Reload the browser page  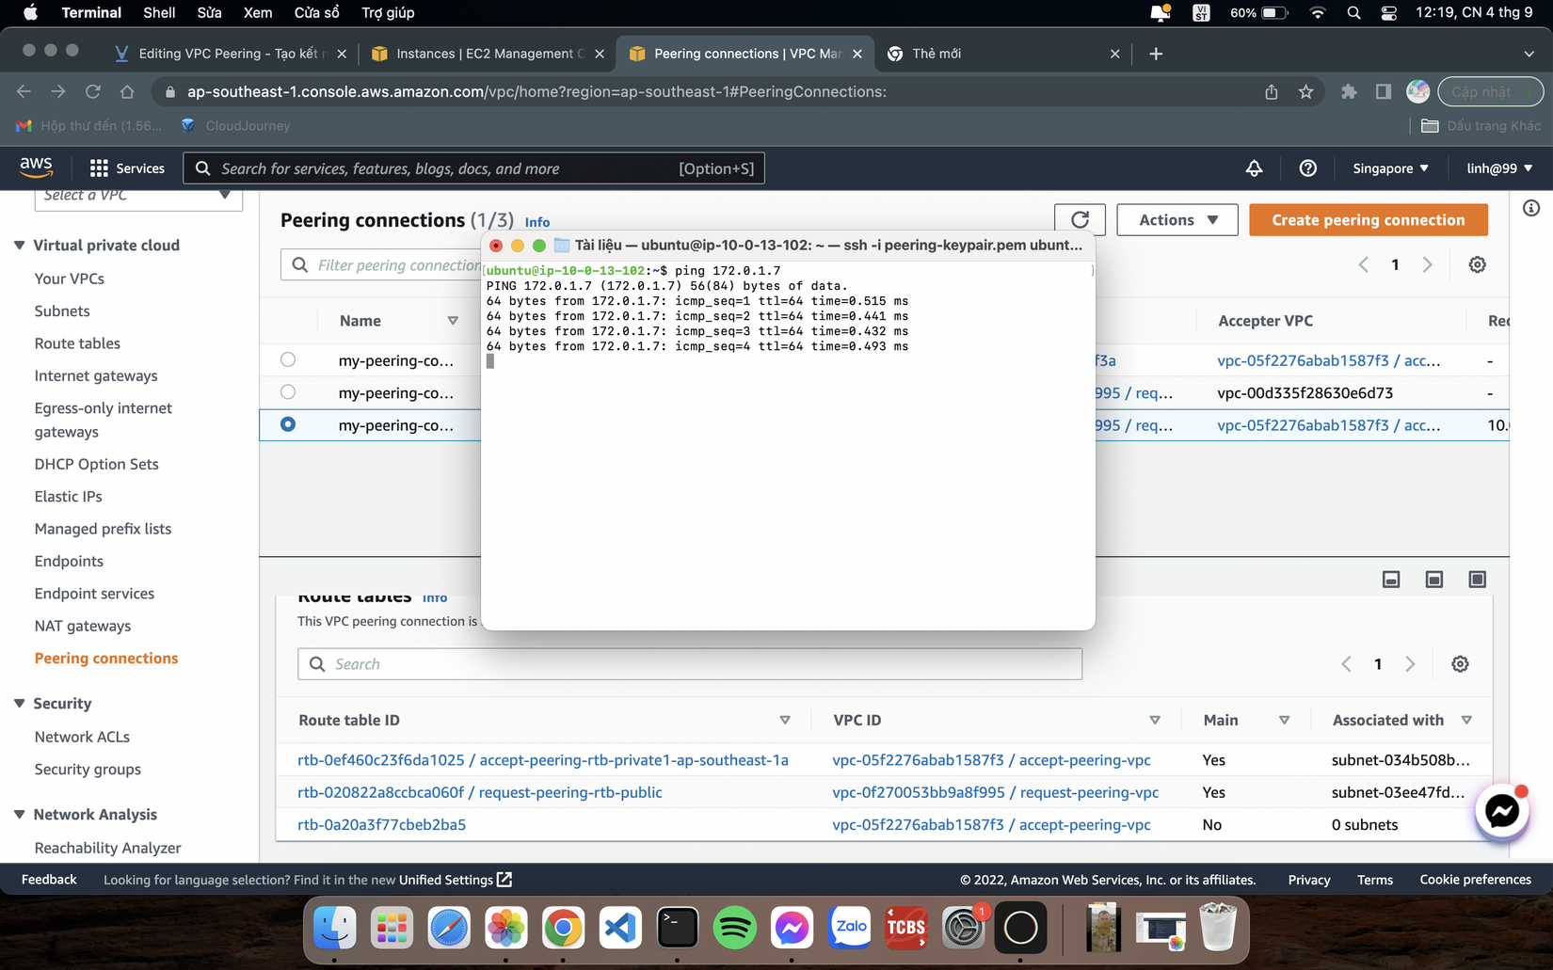[x=92, y=91]
